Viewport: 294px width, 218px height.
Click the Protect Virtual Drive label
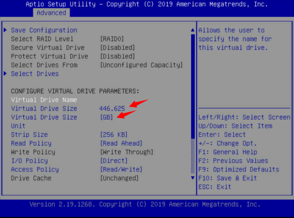point(49,56)
